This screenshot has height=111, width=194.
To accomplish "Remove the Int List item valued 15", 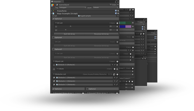I will pyautogui.click(x=117, y=30).
